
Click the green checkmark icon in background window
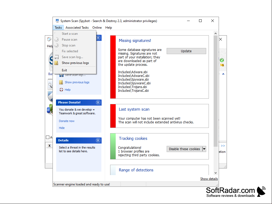point(222,60)
